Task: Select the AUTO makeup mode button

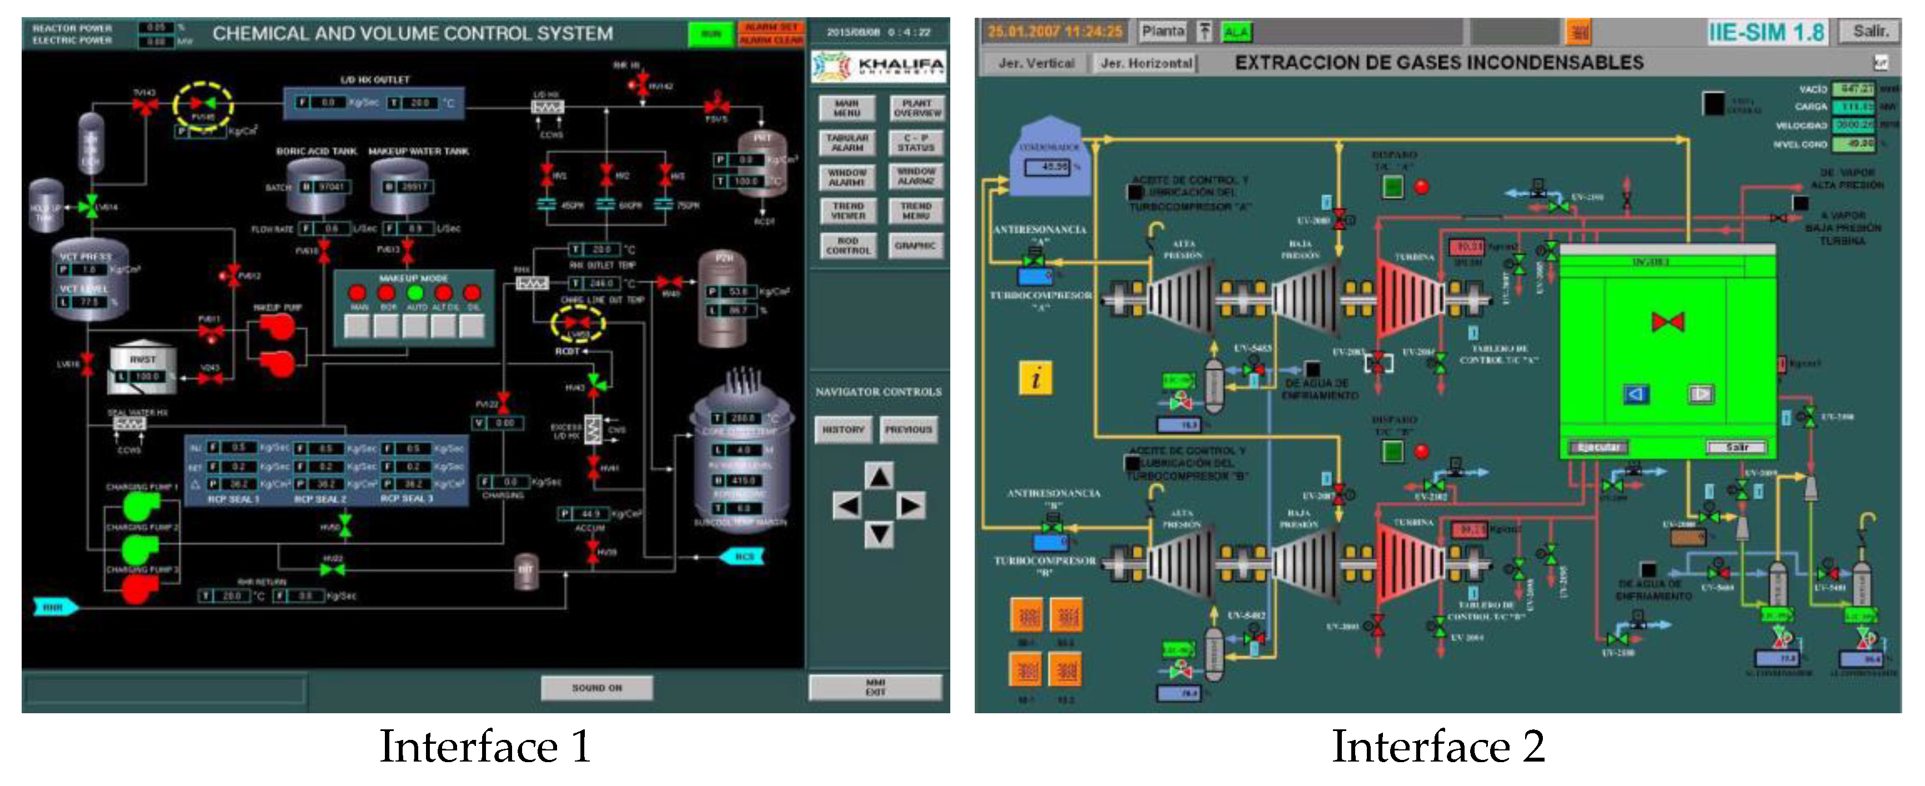Action: [415, 326]
